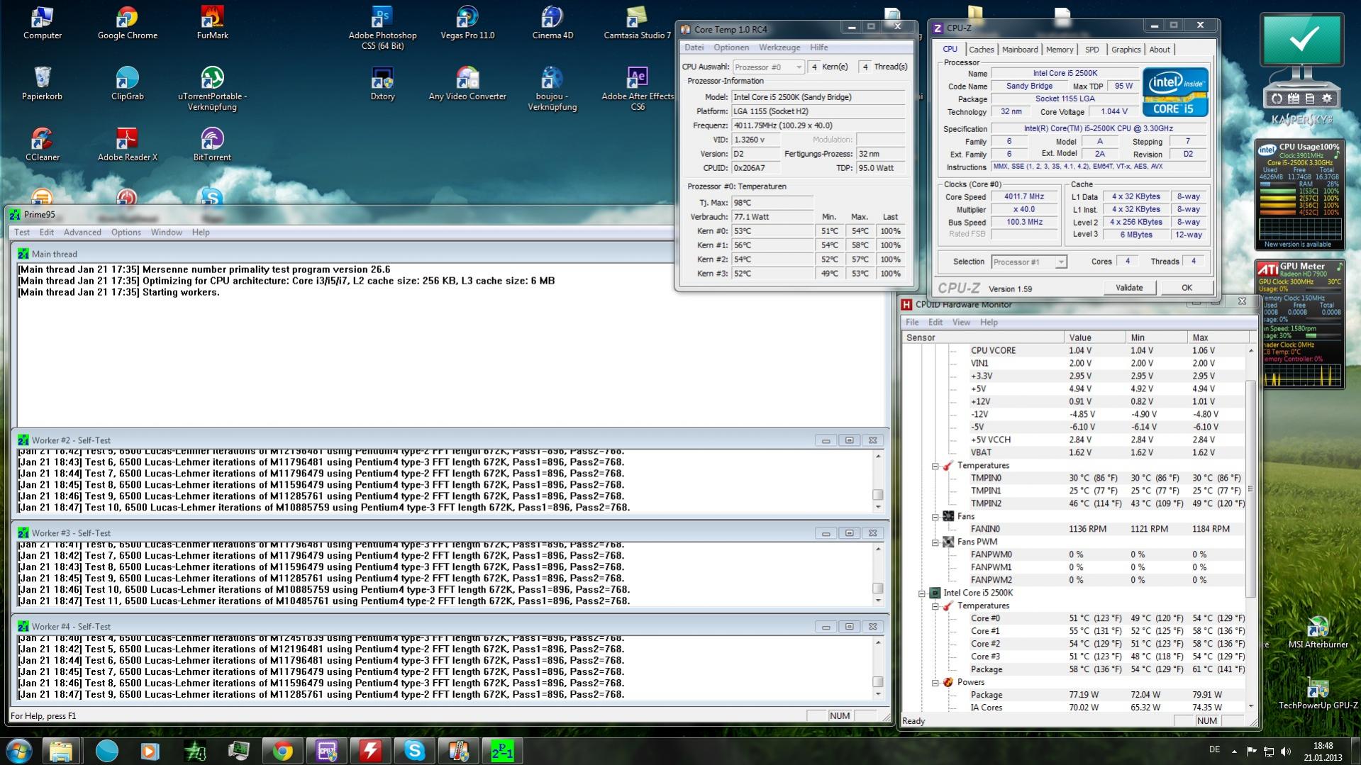1361x765 pixels.
Task: Open Windows Explorer from the taskbar
Action: (x=62, y=751)
